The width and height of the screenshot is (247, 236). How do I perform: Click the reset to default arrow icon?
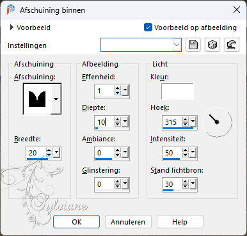tap(232, 45)
